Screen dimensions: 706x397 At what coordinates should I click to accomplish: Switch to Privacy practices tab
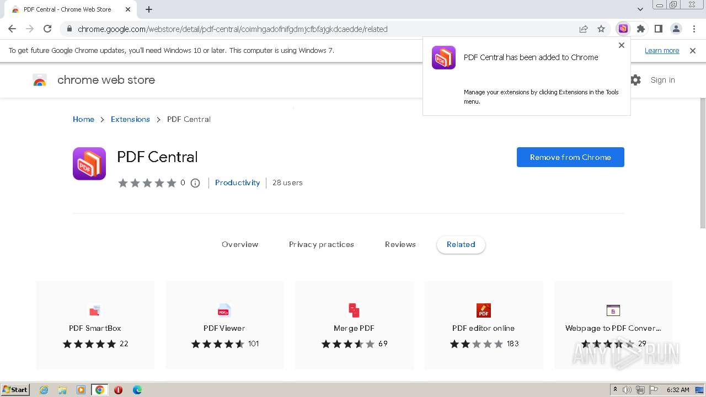click(322, 244)
